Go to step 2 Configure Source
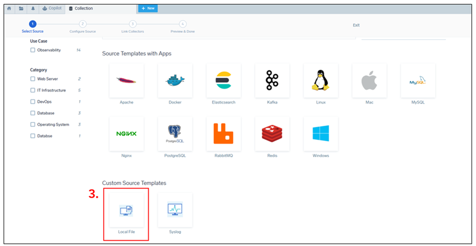 (x=83, y=27)
